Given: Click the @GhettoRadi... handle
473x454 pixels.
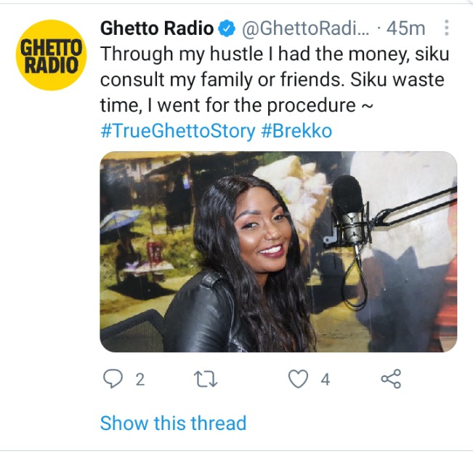Looking at the screenshot, I should coord(305,28).
